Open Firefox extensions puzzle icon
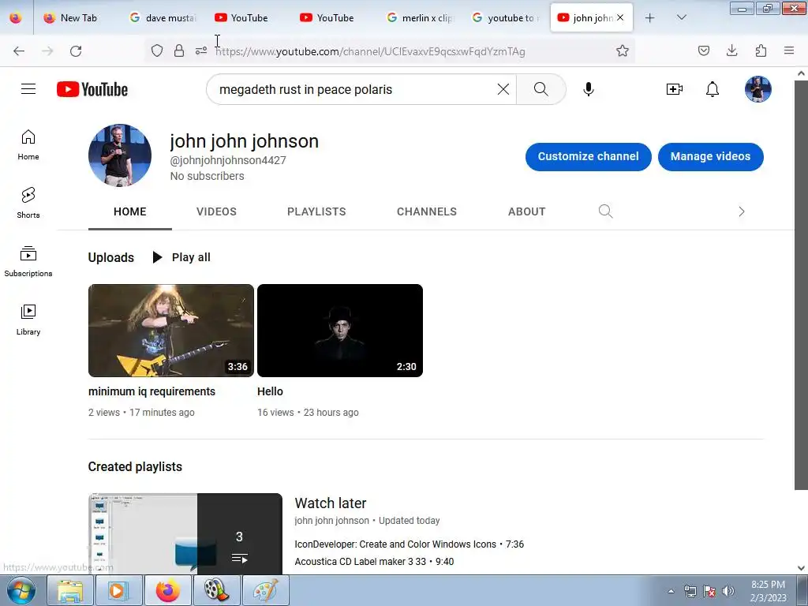Screen dimensions: 808x606 [761, 50]
